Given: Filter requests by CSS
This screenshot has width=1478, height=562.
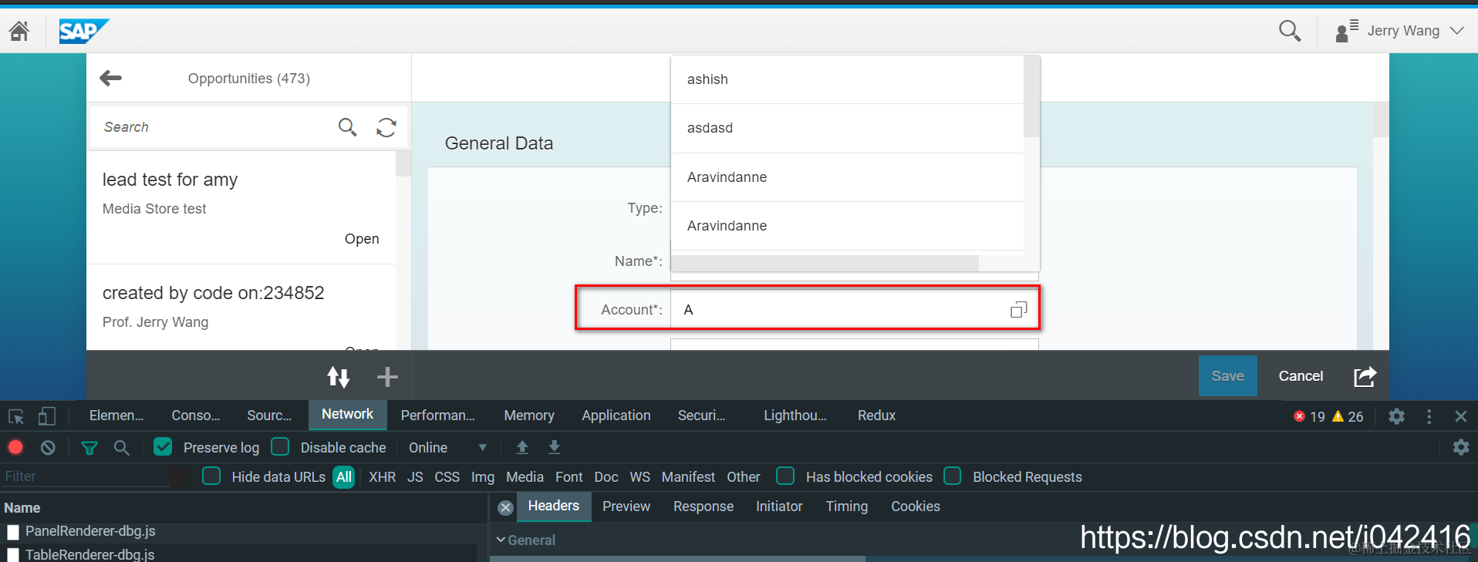Looking at the screenshot, I should (447, 477).
